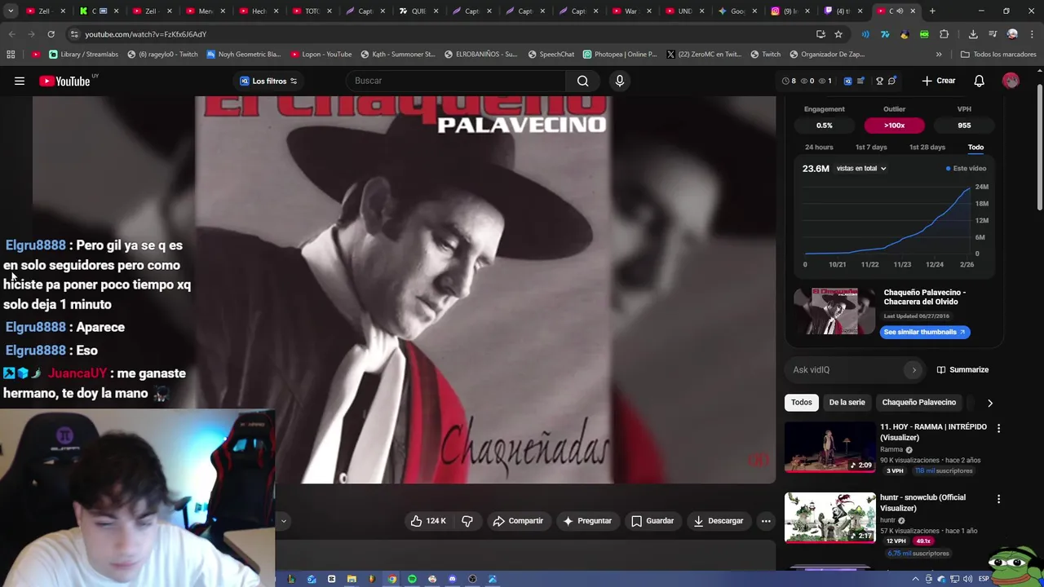Open the vidIQ list icon in header
This screenshot has width=1044, height=587.
(x=860, y=81)
